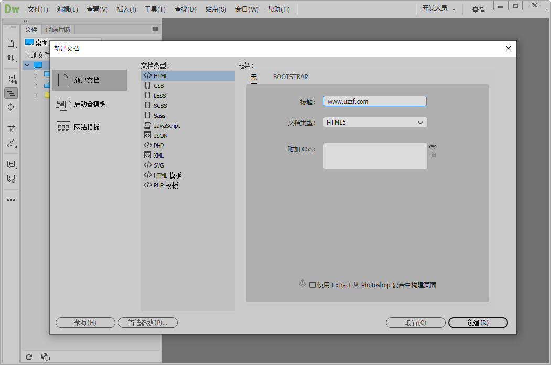Click the 首选参数(P)... button
551x365 pixels.
[148, 323]
